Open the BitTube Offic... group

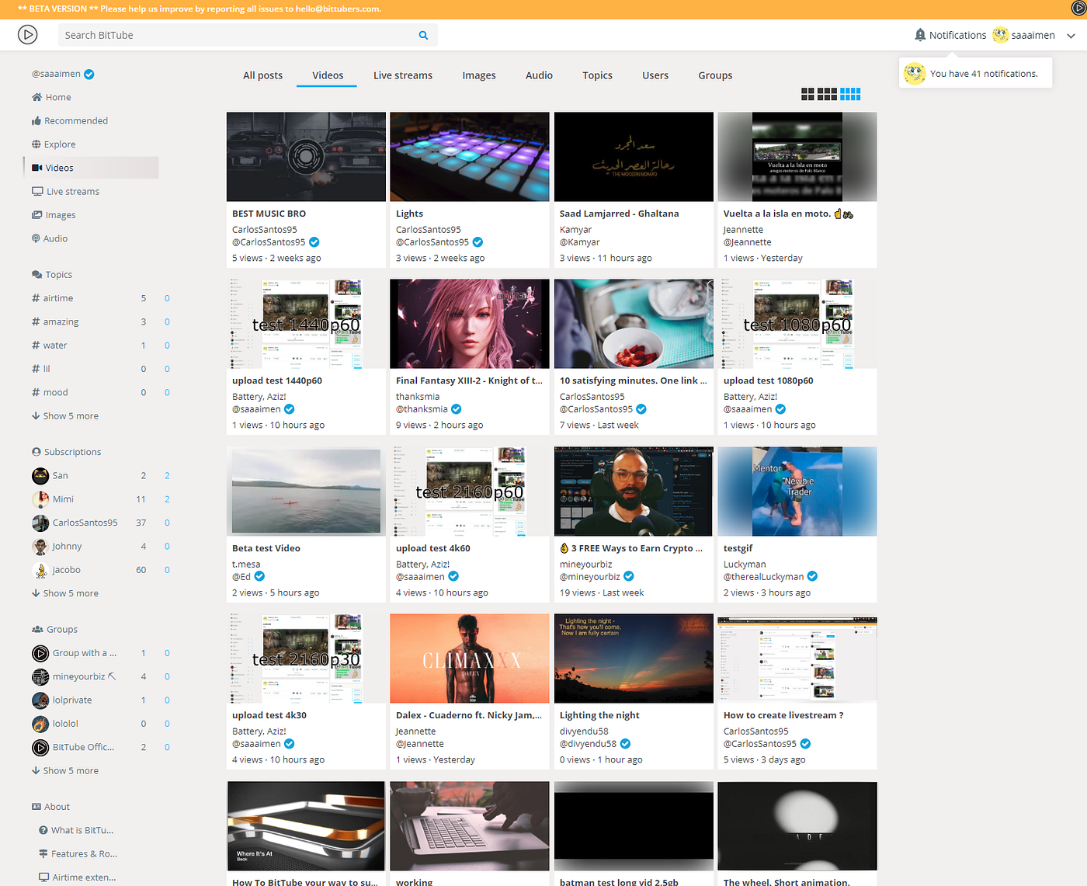(83, 747)
